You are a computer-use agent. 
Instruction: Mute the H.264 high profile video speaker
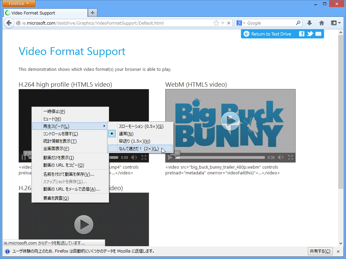click(x=134, y=157)
